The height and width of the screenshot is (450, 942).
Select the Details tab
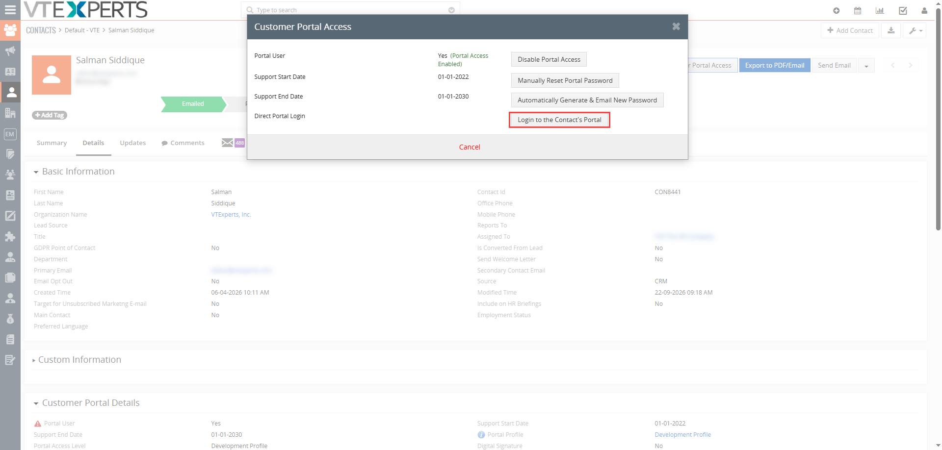tap(93, 143)
